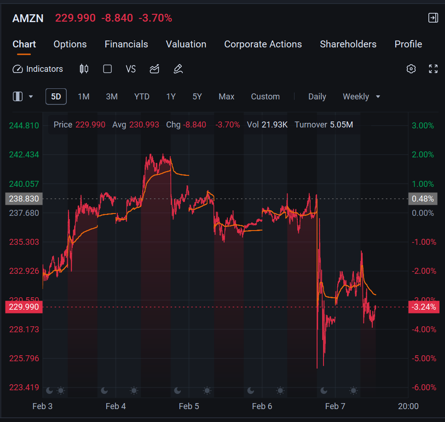Click the Feb 4 moon session icon
Screen dimensions: 445x422
[104, 391]
